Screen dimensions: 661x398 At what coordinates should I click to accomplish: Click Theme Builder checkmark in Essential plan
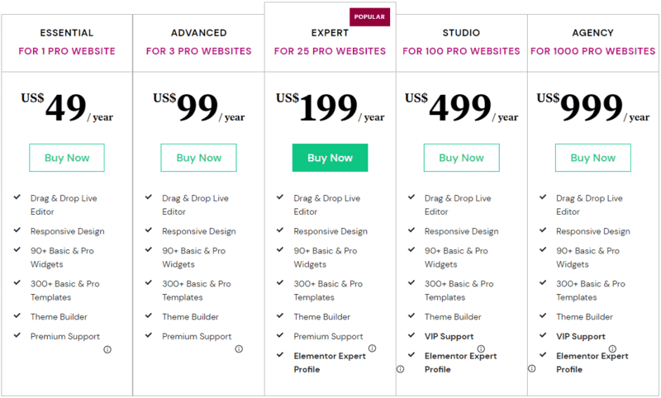17,315
